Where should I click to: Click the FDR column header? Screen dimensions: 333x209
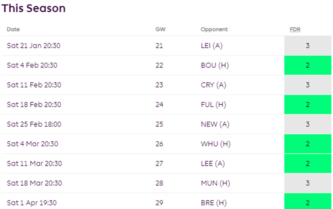[295, 29]
